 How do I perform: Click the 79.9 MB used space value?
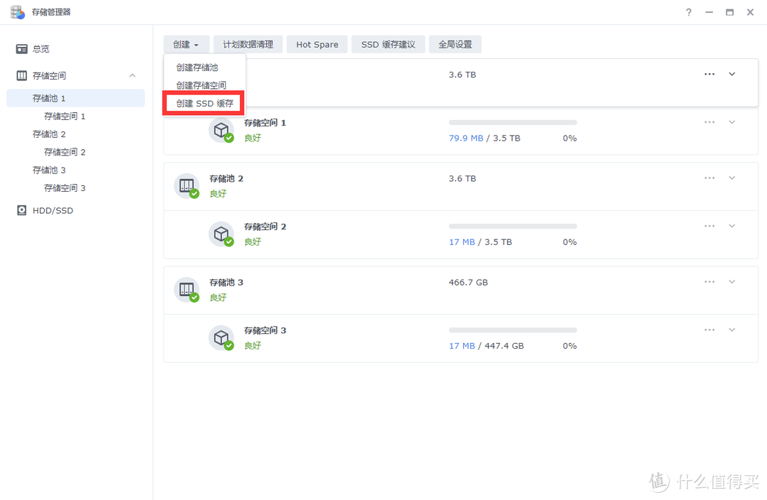tap(465, 138)
